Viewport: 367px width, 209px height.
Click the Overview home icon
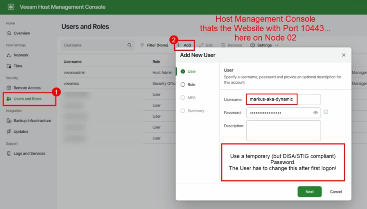tap(9, 33)
